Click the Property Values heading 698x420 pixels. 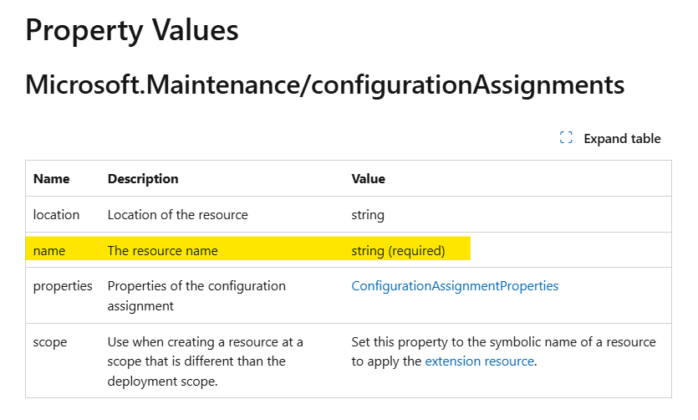(x=132, y=30)
